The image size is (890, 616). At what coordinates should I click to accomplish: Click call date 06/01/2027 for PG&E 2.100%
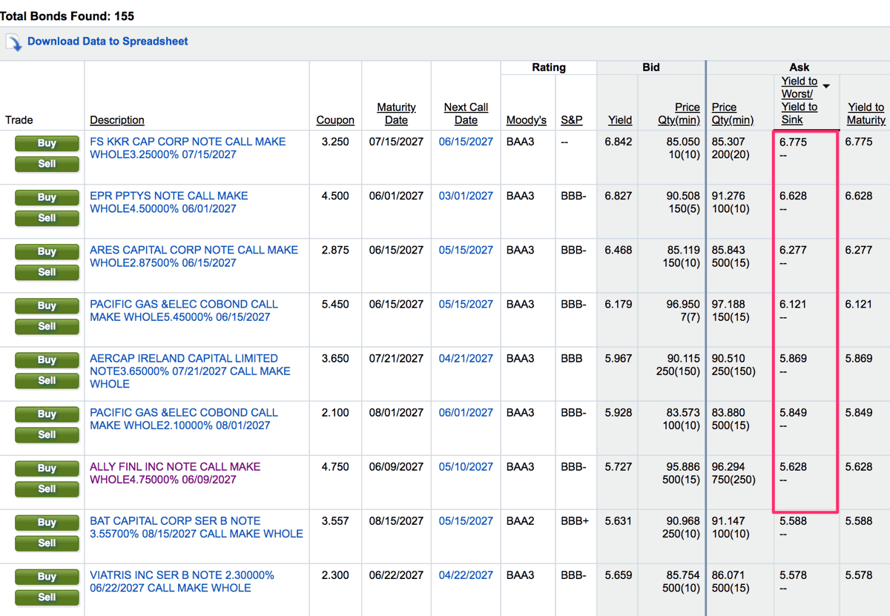466,412
